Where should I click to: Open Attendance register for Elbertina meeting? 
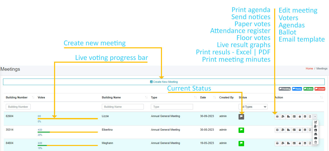click(x=294, y=130)
